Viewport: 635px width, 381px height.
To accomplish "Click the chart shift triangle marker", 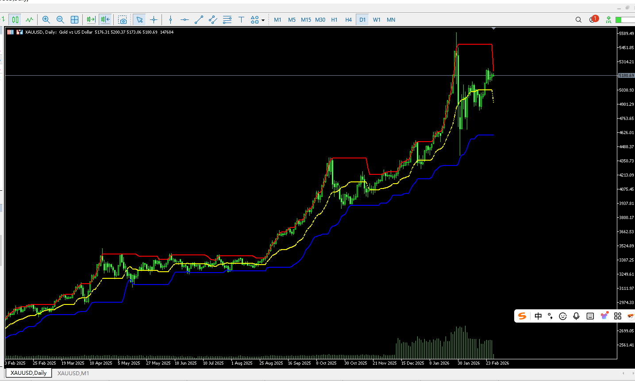I will click(x=494, y=29).
